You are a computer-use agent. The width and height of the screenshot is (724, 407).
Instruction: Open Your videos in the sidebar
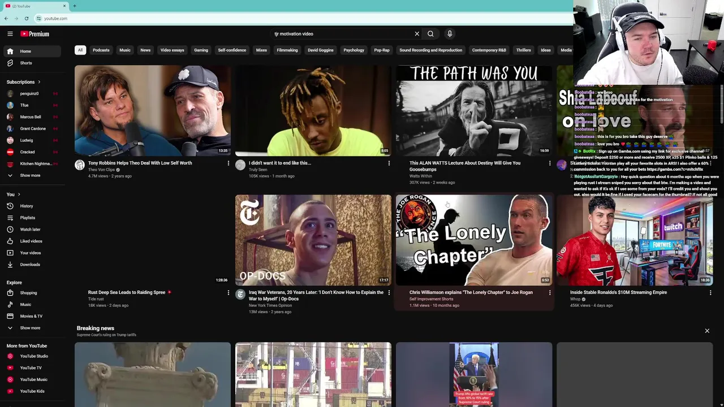tap(33, 253)
